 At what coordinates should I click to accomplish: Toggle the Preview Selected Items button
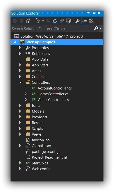point(84,21)
